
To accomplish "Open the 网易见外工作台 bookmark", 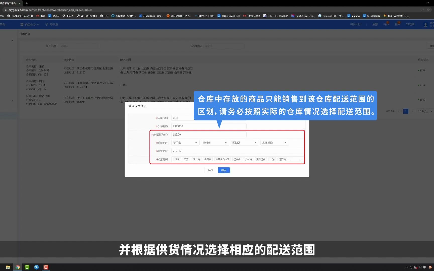I will [204, 16].
